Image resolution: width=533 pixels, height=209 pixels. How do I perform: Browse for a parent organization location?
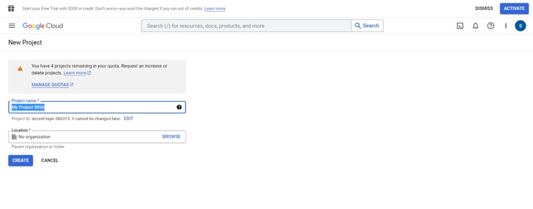click(171, 137)
